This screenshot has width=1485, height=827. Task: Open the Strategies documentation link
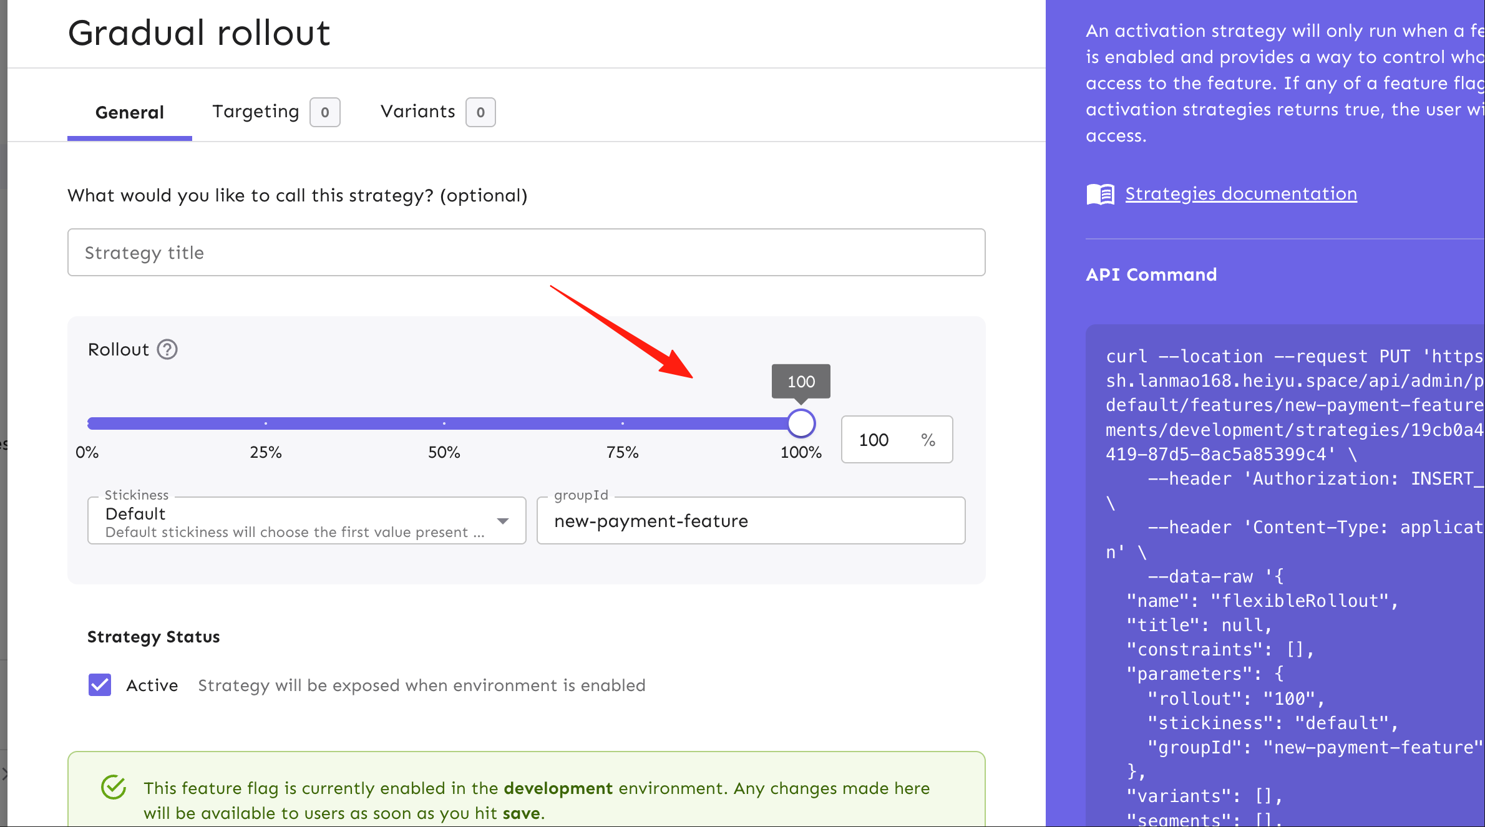coord(1241,194)
